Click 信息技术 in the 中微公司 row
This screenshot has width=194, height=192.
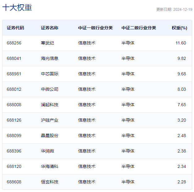(x=87, y=89)
